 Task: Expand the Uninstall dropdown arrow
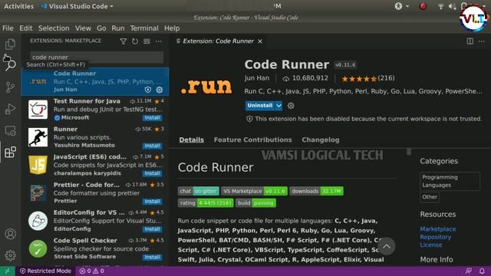click(278, 106)
